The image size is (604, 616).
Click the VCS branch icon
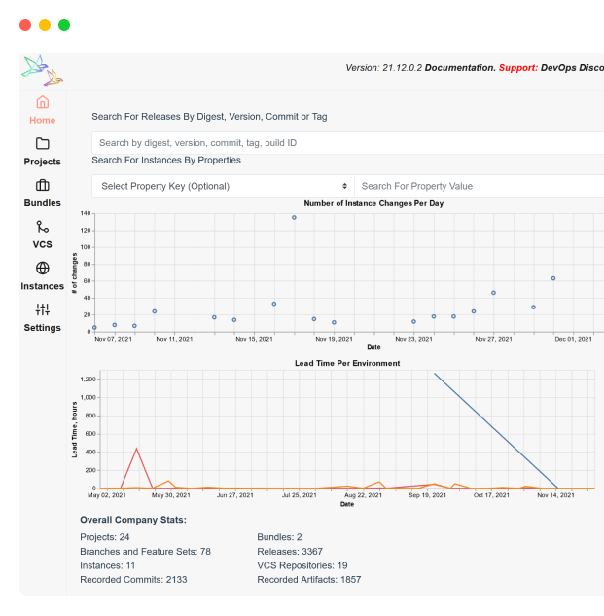[x=42, y=227]
